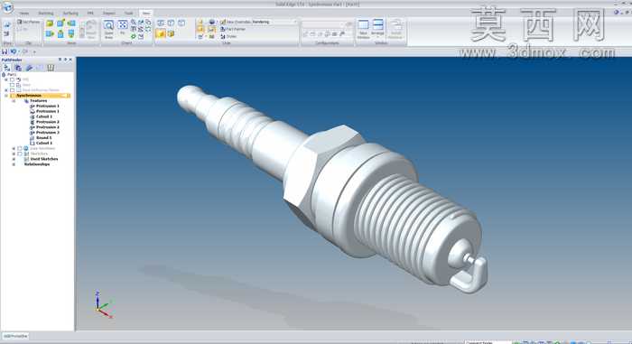Screen dimensions: 632x344
Task: Click the Feature Library icon in PathFinder
Action: pos(18,68)
